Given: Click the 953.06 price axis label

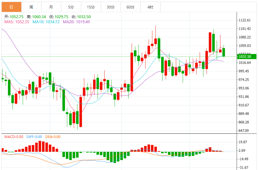Looking at the screenshot, I should [x=244, y=88].
